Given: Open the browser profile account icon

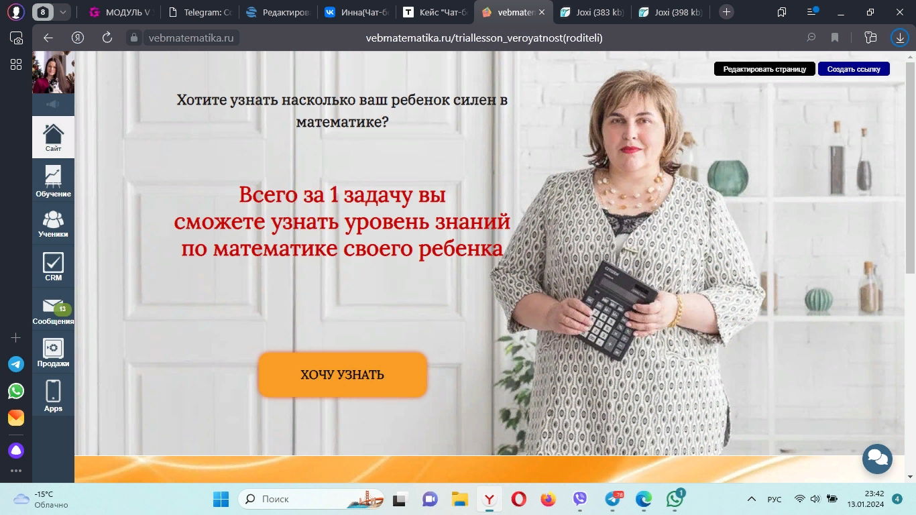Looking at the screenshot, I should [x=16, y=12].
